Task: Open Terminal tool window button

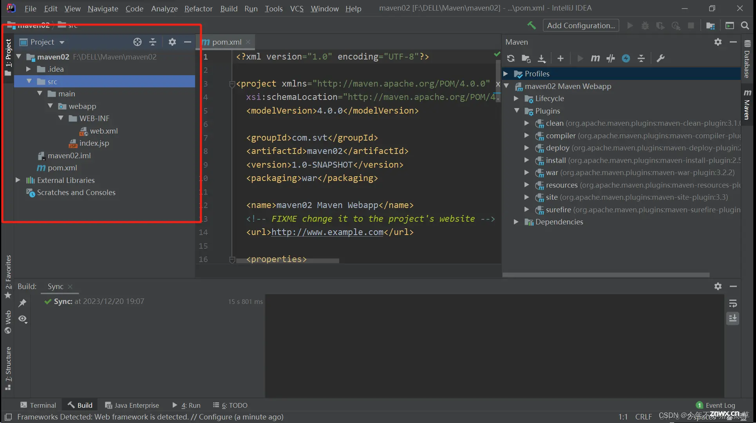Action: click(38, 405)
